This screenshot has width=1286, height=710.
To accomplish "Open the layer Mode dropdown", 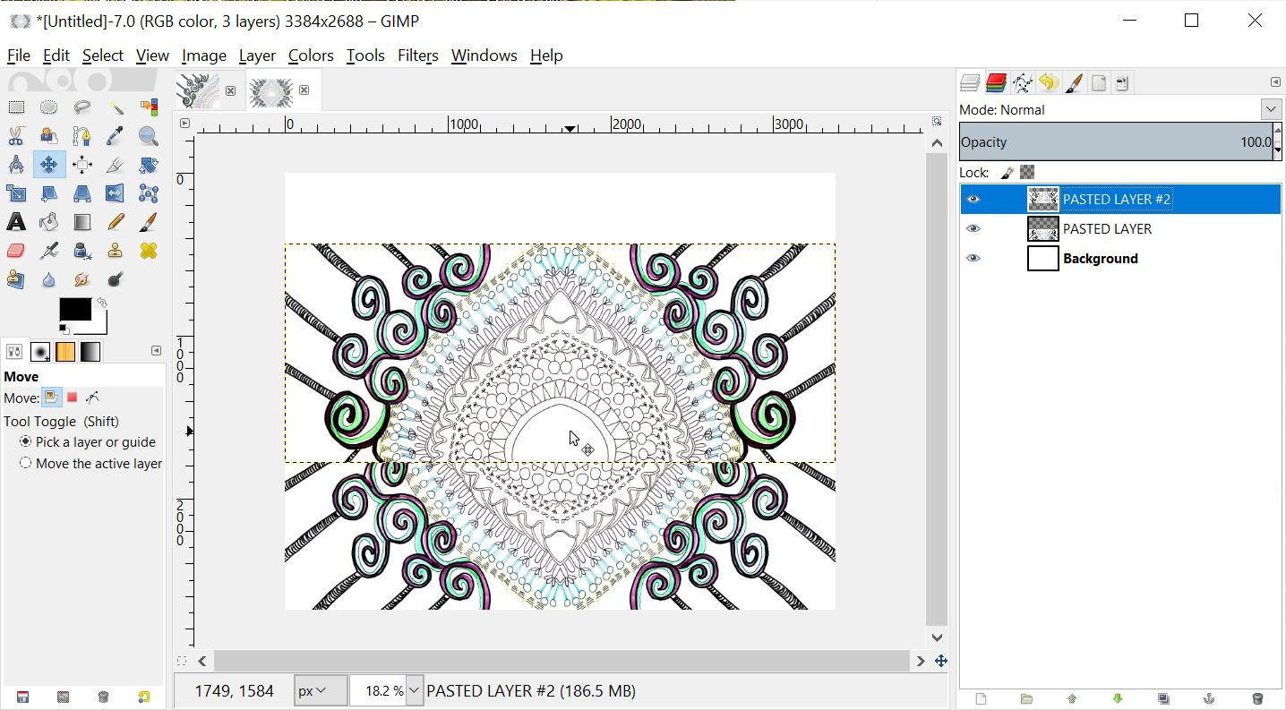I will pyautogui.click(x=1270, y=109).
